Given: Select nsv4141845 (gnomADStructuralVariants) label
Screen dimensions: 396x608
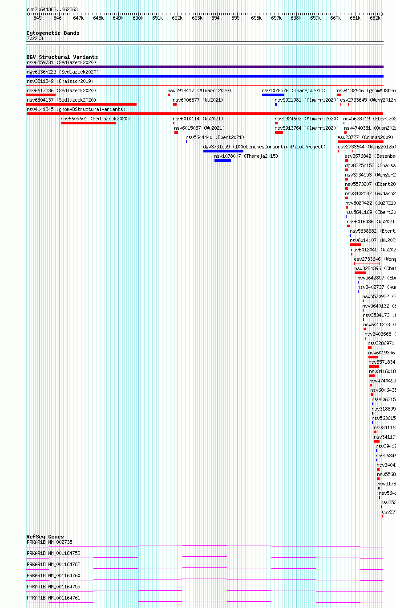Looking at the screenshot, I should point(76,109).
